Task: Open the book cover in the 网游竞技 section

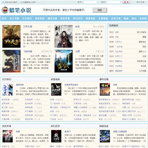Action: [x=105, y=136]
